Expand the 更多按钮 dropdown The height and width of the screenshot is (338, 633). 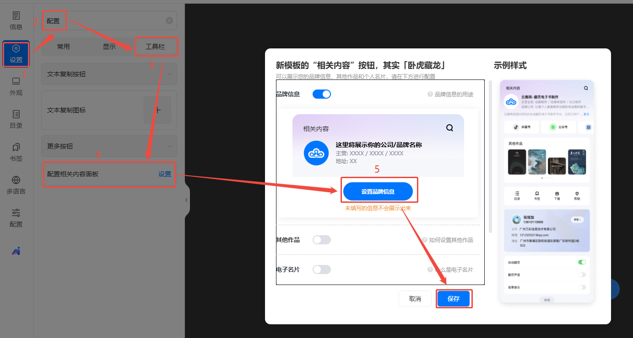pos(169,146)
